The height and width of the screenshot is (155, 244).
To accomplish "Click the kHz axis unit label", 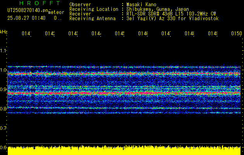I will pyautogui.click(x=3, y=32).
